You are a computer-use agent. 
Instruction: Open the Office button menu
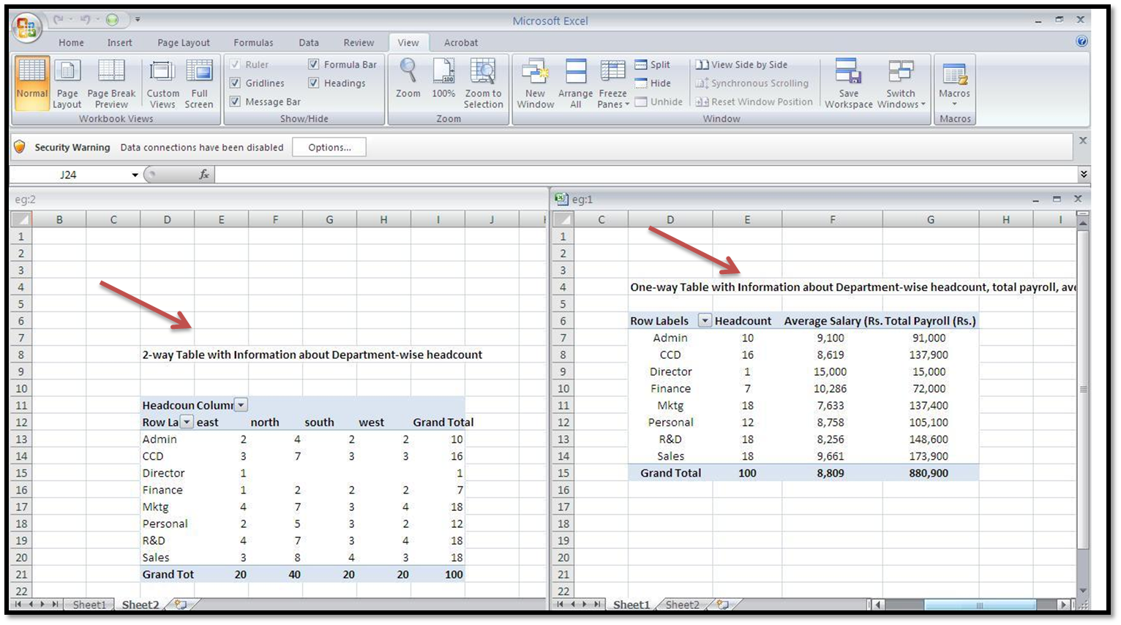[27, 28]
